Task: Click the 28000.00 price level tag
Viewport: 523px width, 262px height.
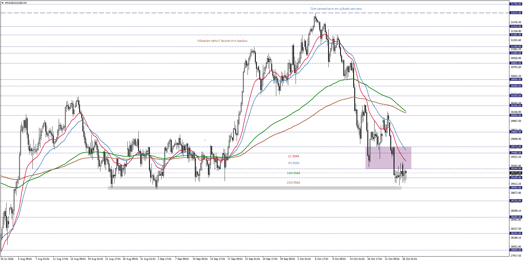Action: 516,250
